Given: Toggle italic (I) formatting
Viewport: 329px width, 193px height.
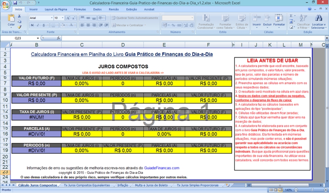Looking at the screenshot, I should [x=38, y=25].
